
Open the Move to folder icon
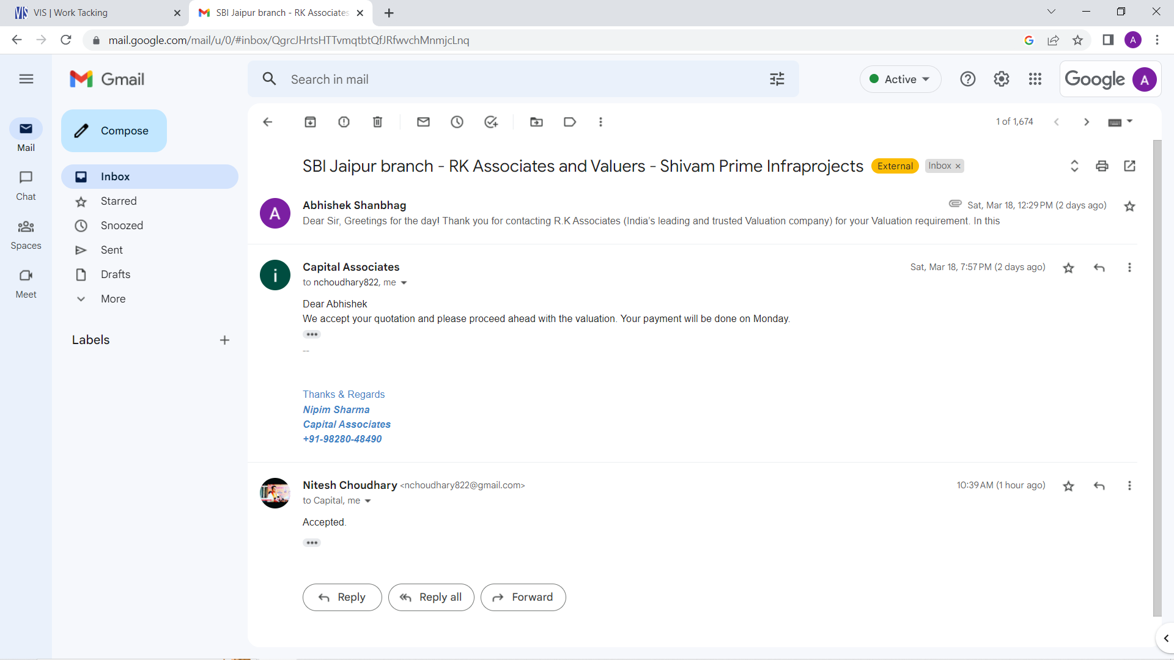tap(536, 122)
